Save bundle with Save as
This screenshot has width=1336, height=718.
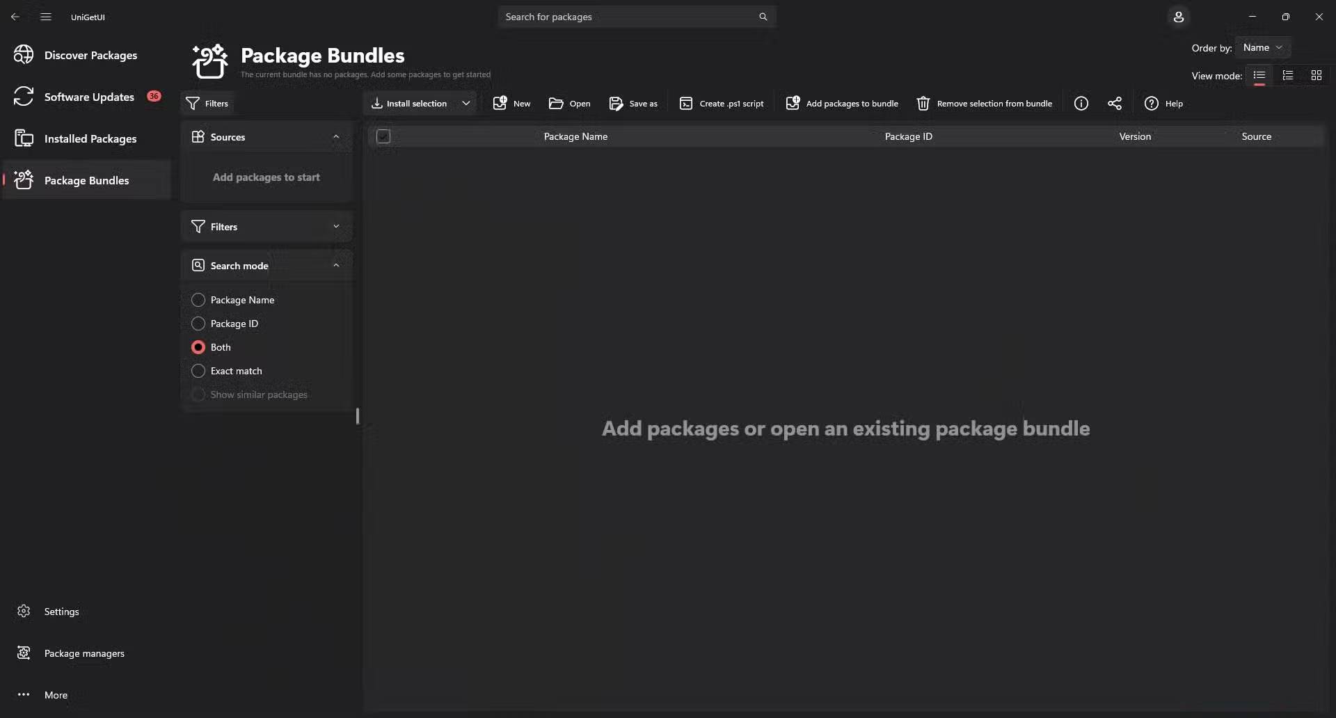633,104
